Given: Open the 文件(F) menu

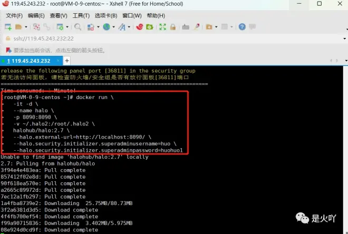Looking at the screenshot, I should coord(14,16).
